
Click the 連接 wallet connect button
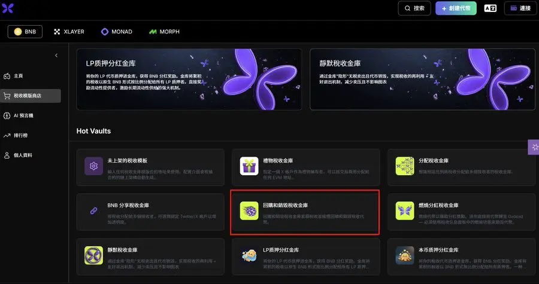click(520, 8)
